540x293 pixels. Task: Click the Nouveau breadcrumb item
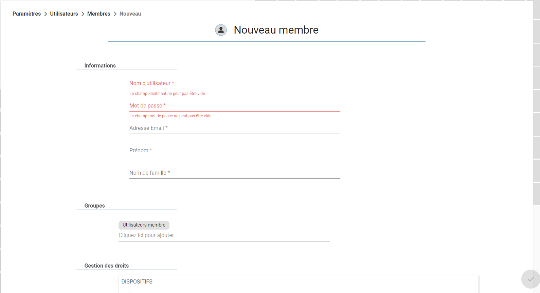(130, 14)
